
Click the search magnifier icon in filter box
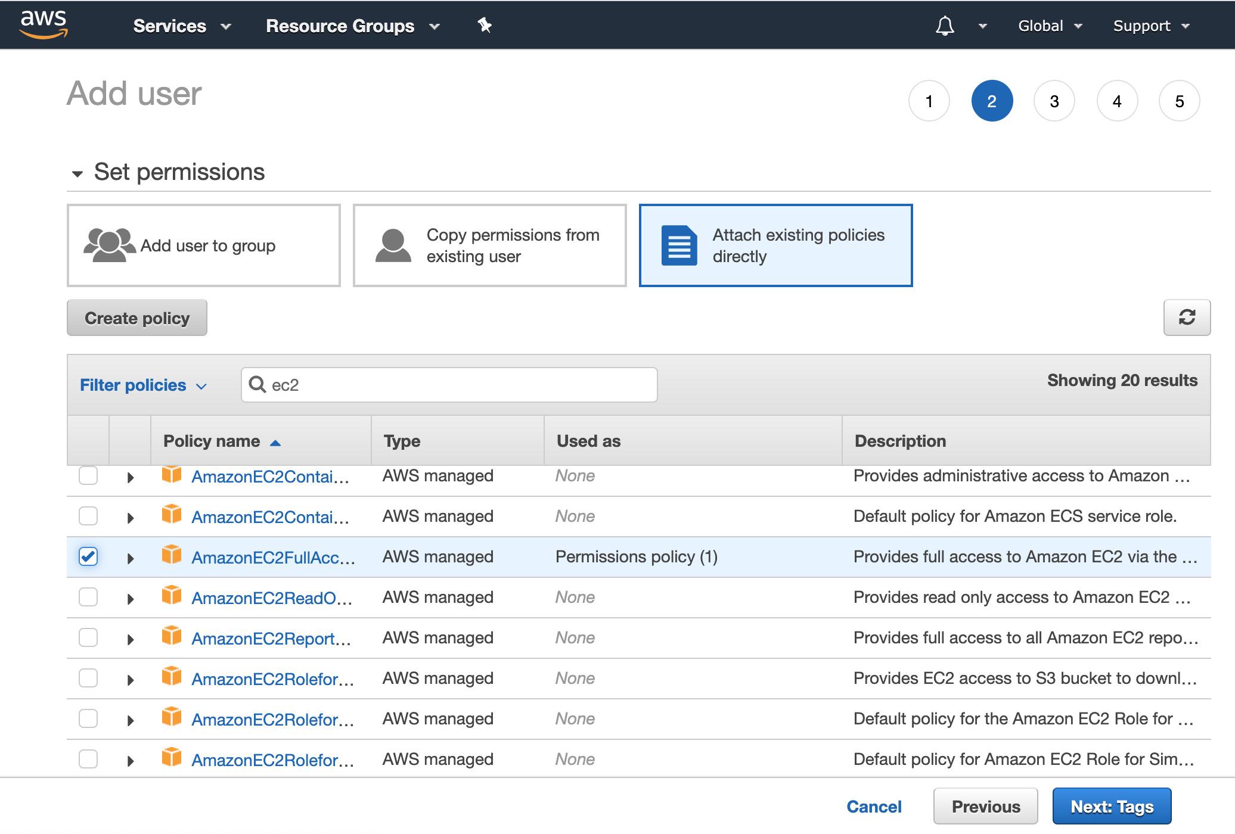(257, 384)
